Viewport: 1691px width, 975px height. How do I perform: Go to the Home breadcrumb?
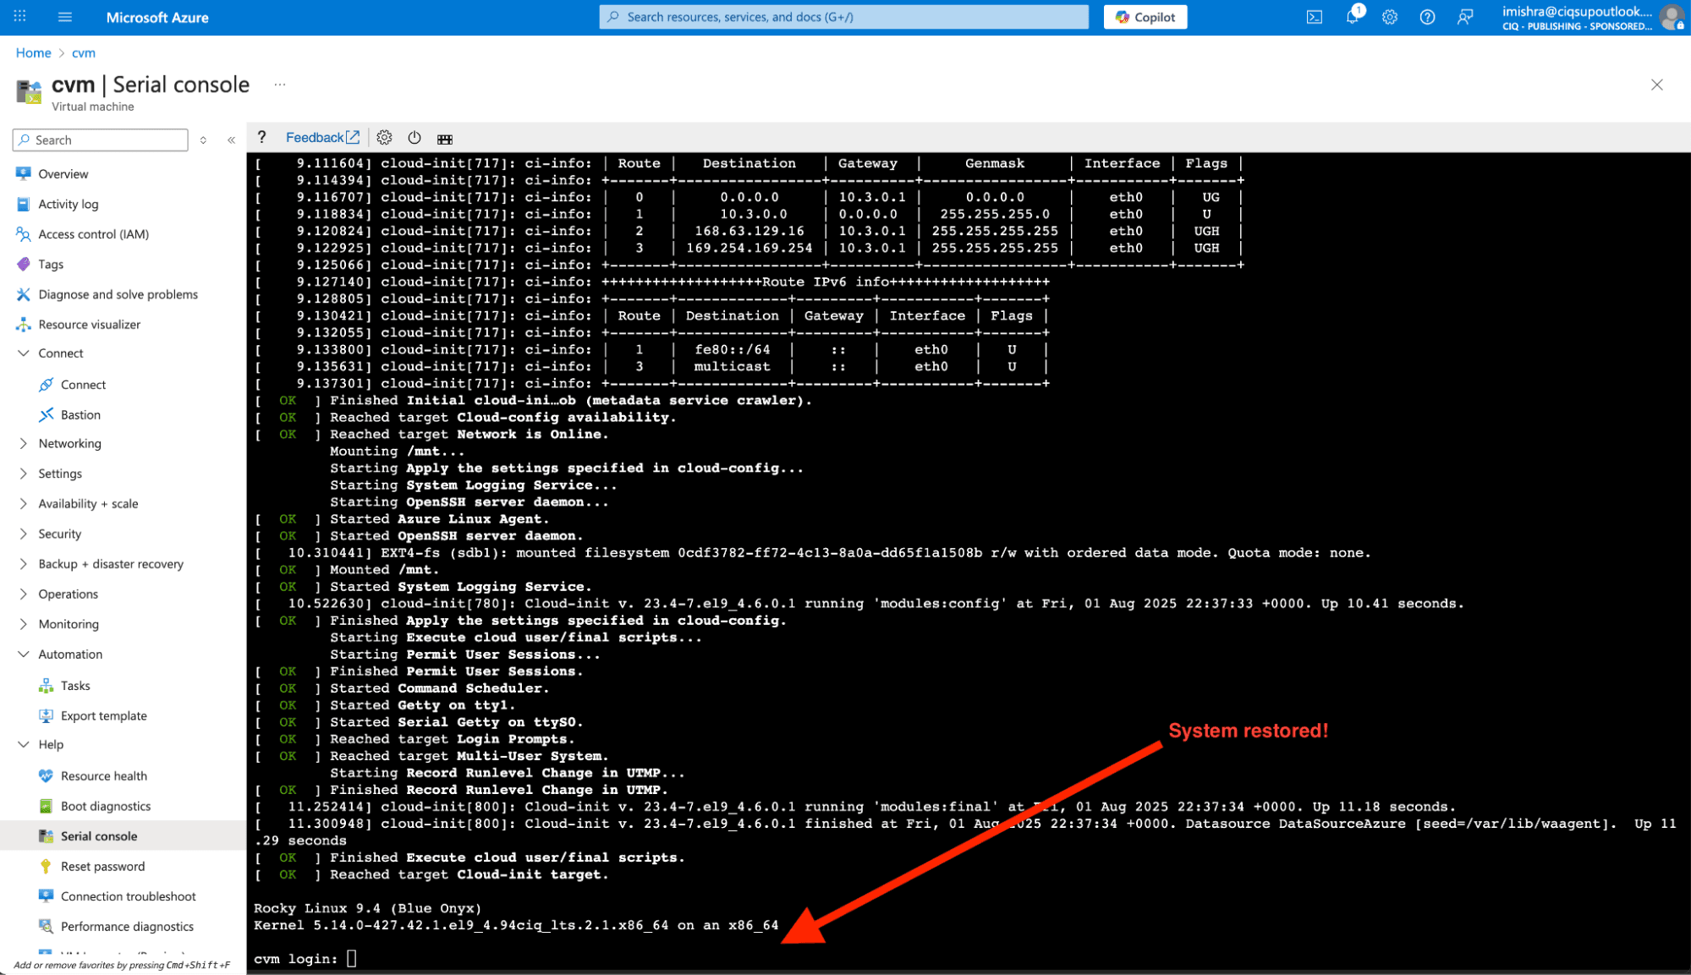pos(33,52)
